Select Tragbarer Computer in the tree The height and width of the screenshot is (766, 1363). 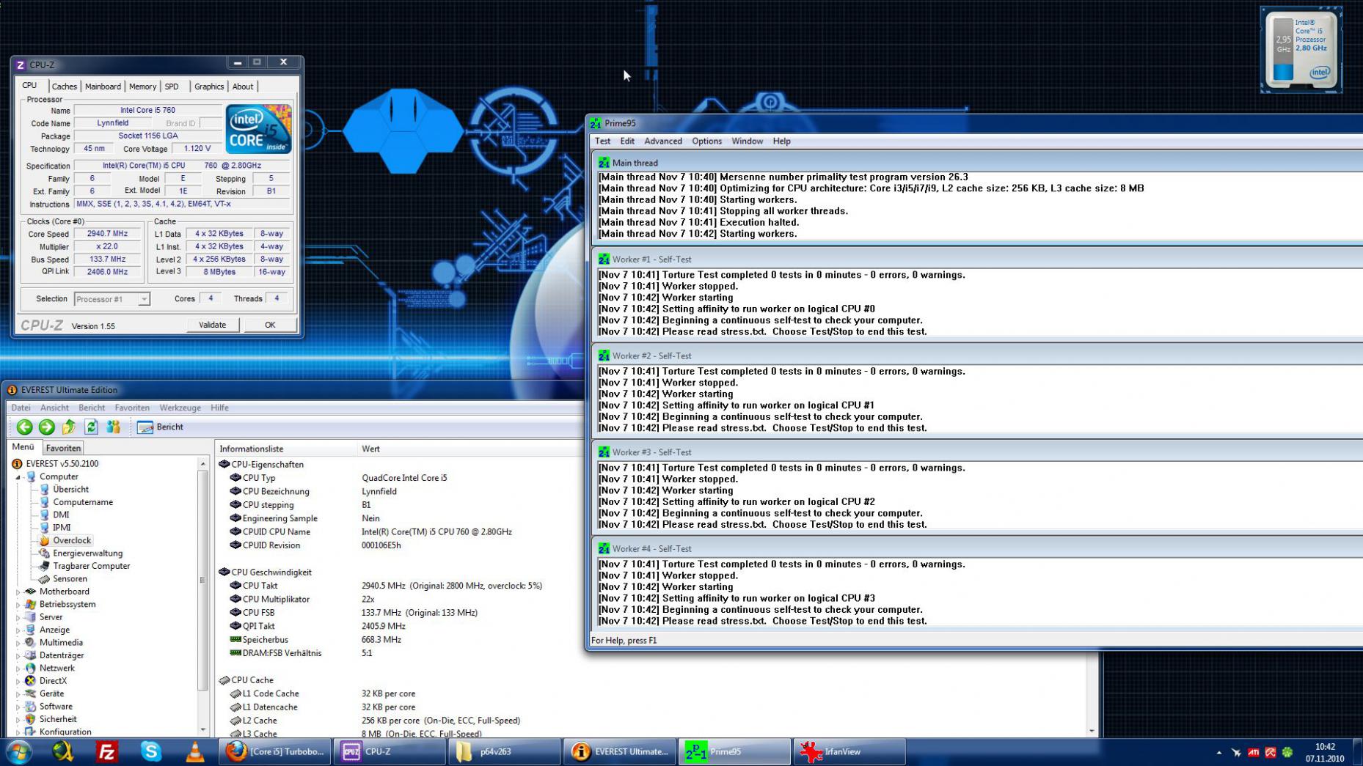pyautogui.click(x=91, y=566)
